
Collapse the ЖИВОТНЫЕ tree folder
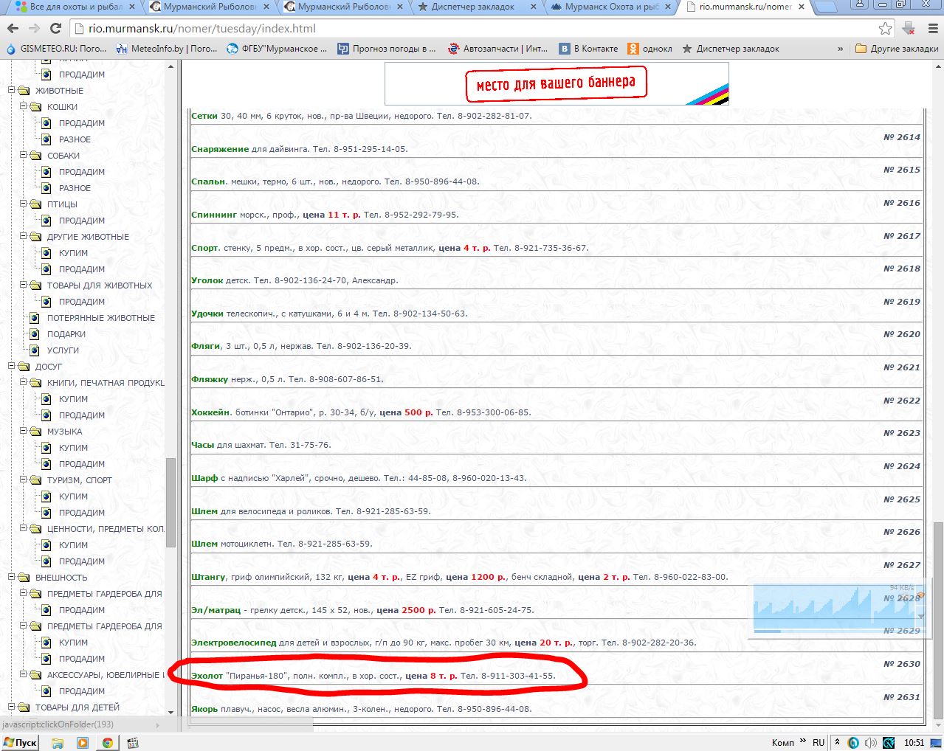click(x=12, y=91)
